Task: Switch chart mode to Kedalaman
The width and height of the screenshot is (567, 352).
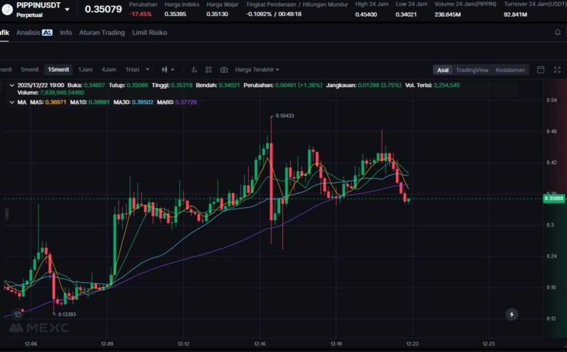Action: coord(510,70)
